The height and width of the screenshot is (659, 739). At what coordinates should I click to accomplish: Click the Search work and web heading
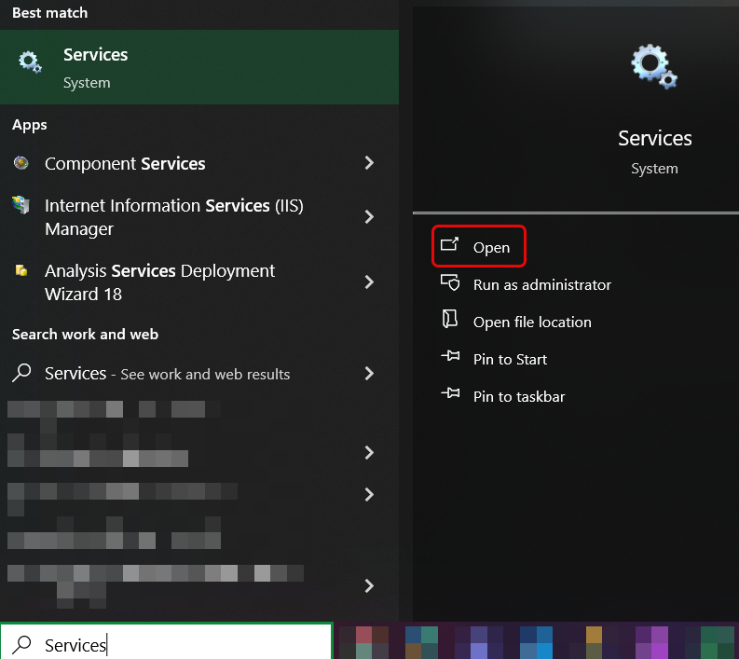point(86,335)
